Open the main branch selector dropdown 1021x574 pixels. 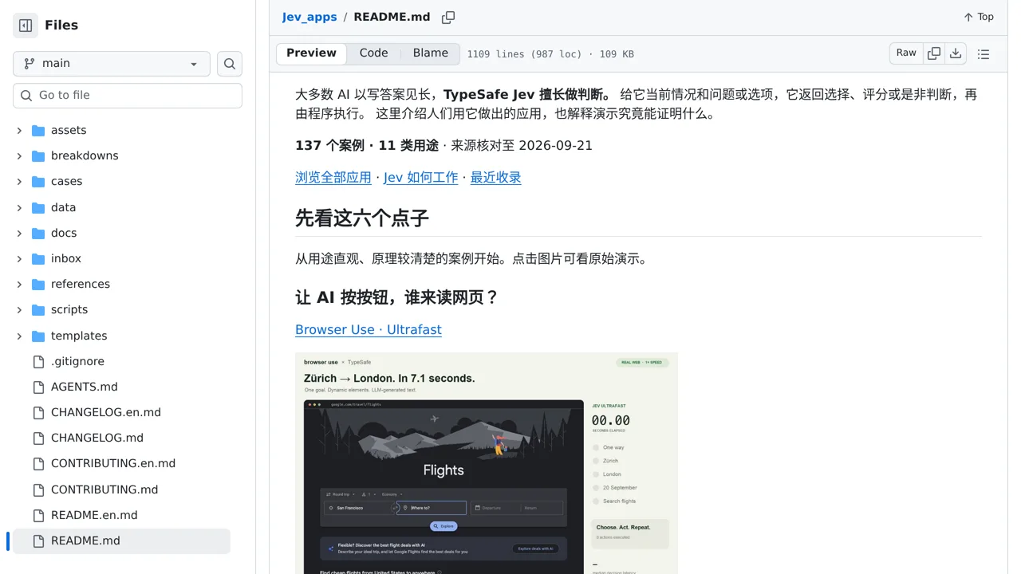112,64
